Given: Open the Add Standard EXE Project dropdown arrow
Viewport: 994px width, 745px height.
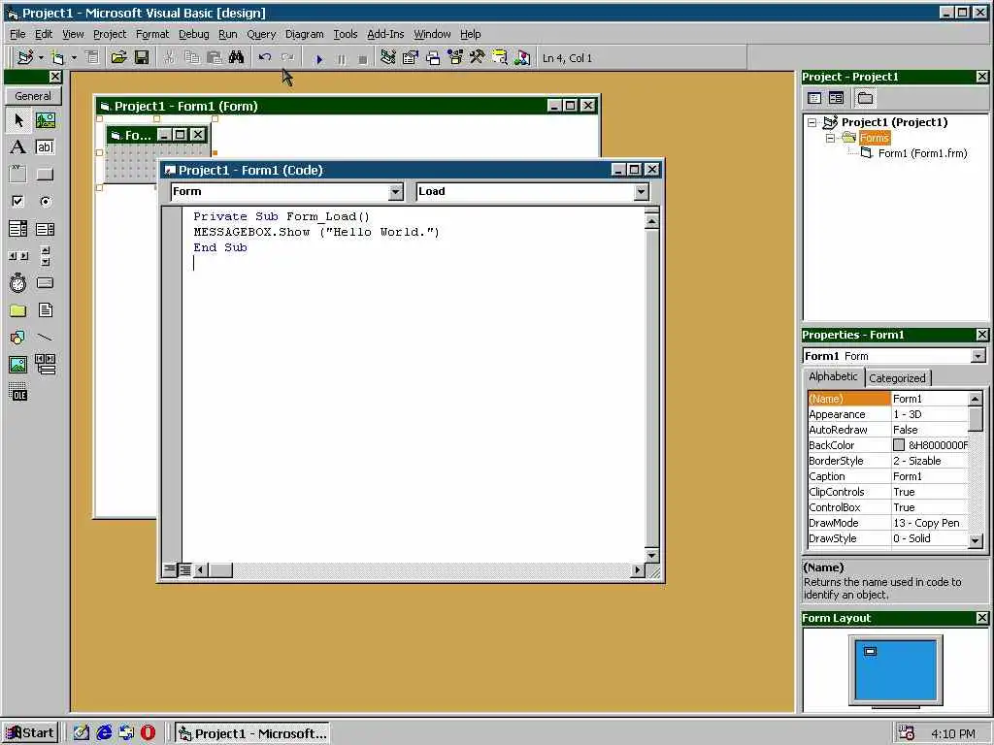Looking at the screenshot, I should [41, 57].
